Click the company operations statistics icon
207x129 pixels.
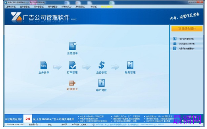(175, 44)
